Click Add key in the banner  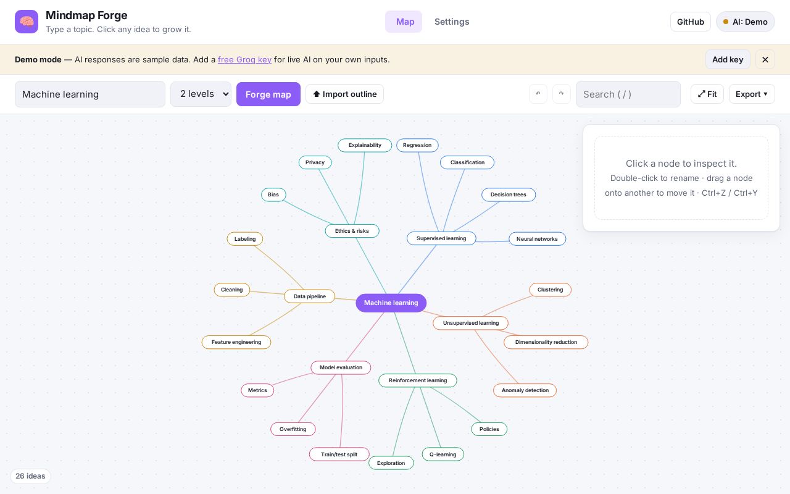pyautogui.click(x=728, y=59)
